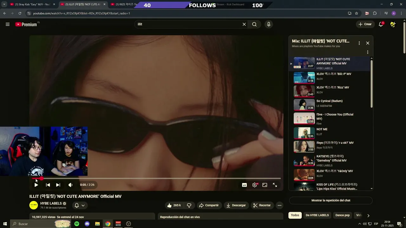Clear the search box text with the X

[244, 24]
